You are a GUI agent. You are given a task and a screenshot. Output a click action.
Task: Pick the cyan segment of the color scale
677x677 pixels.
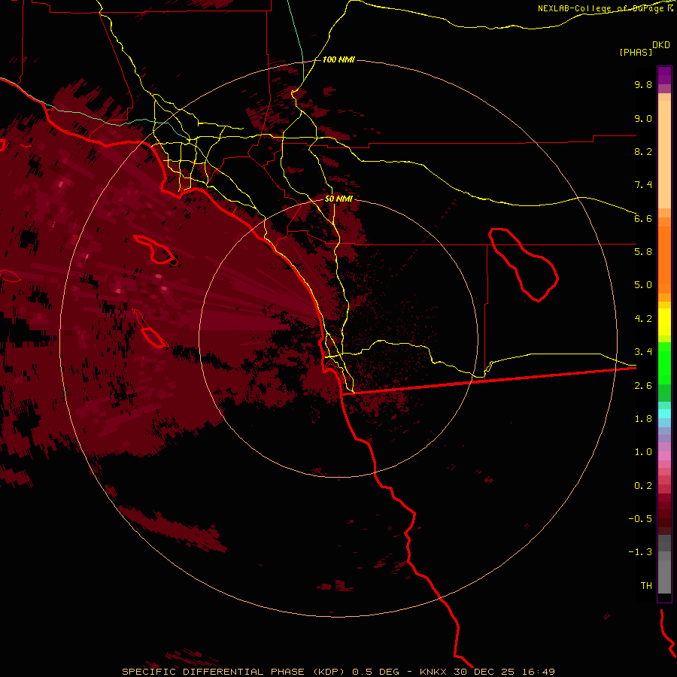[x=664, y=414]
